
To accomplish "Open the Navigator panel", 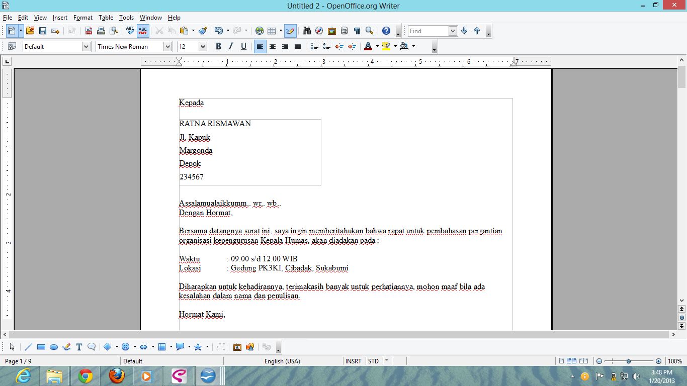I will pos(318,31).
